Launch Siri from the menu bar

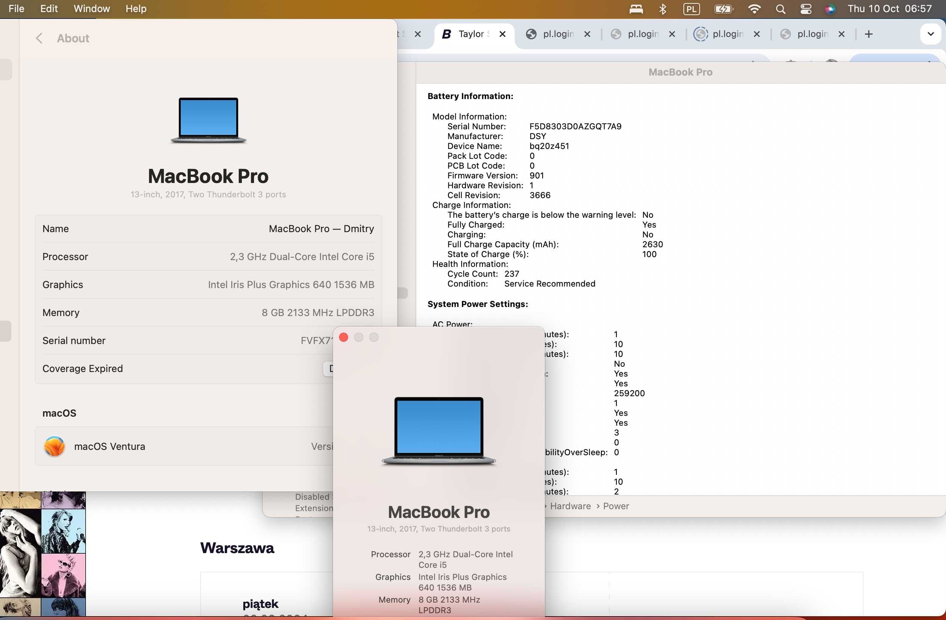click(830, 9)
